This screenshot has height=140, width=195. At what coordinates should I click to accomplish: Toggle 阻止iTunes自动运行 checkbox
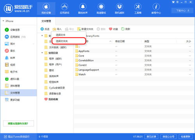(5, 136)
